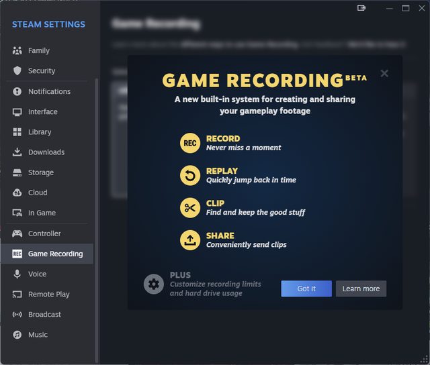Click the Learn more button

tap(361, 289)
